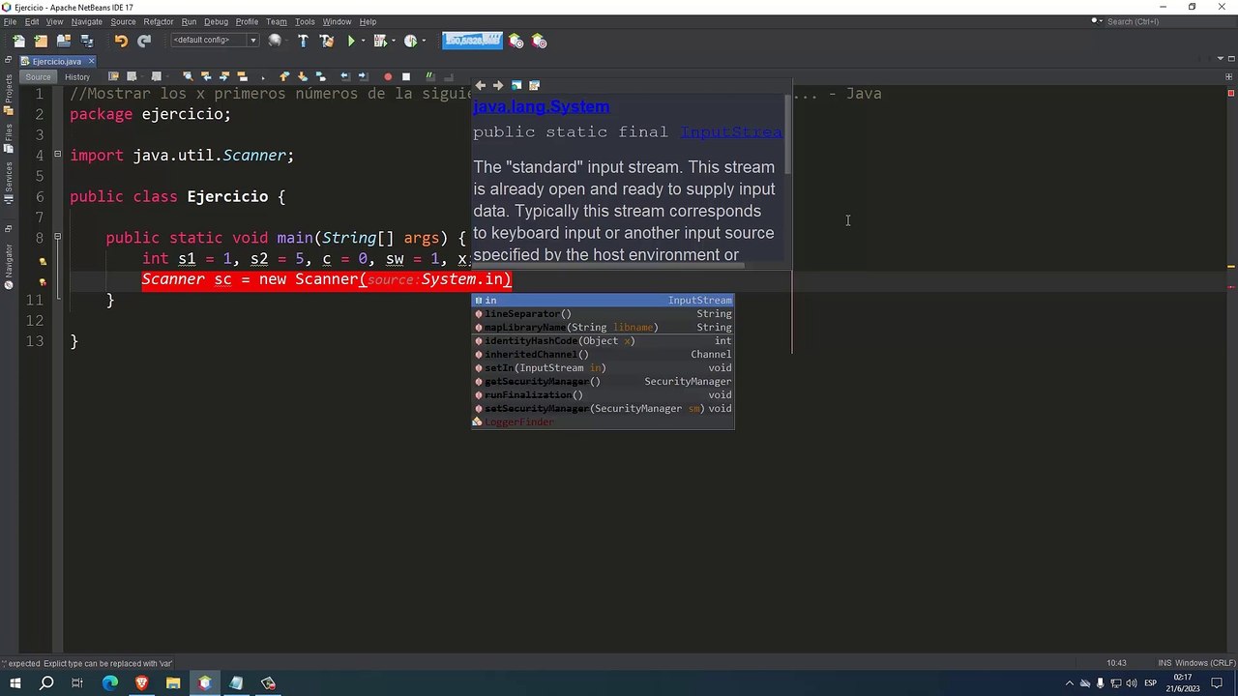Switch to History view
Screen dimensions: 1238x696
pos(77,76)
